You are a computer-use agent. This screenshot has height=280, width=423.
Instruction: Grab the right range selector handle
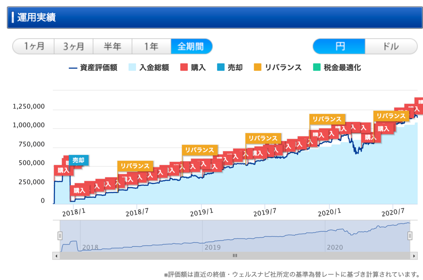click(x=410, y=236)
